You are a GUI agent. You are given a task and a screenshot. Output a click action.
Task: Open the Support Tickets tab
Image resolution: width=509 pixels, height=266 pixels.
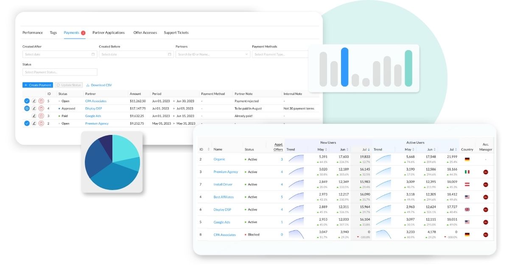[176, 33]
